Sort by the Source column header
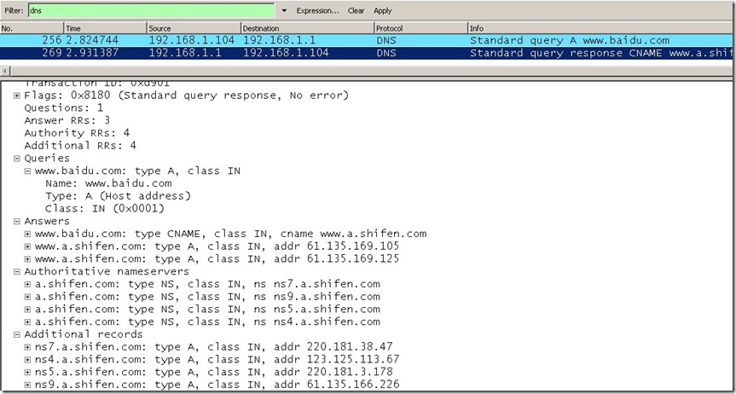The height and width of the screenshot is (394, 736). 194,28
